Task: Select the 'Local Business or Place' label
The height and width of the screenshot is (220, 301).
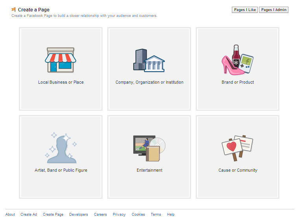Action: [61, 82]
